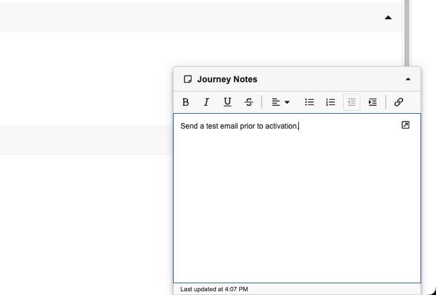The width and height of the screenshot is (436, 295).
Task: Collapse the top gray section using its arrow
Action: point(388,17)
